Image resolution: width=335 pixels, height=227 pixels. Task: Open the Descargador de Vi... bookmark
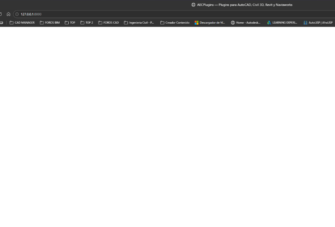pyautogui.click(x=210, y=23)
